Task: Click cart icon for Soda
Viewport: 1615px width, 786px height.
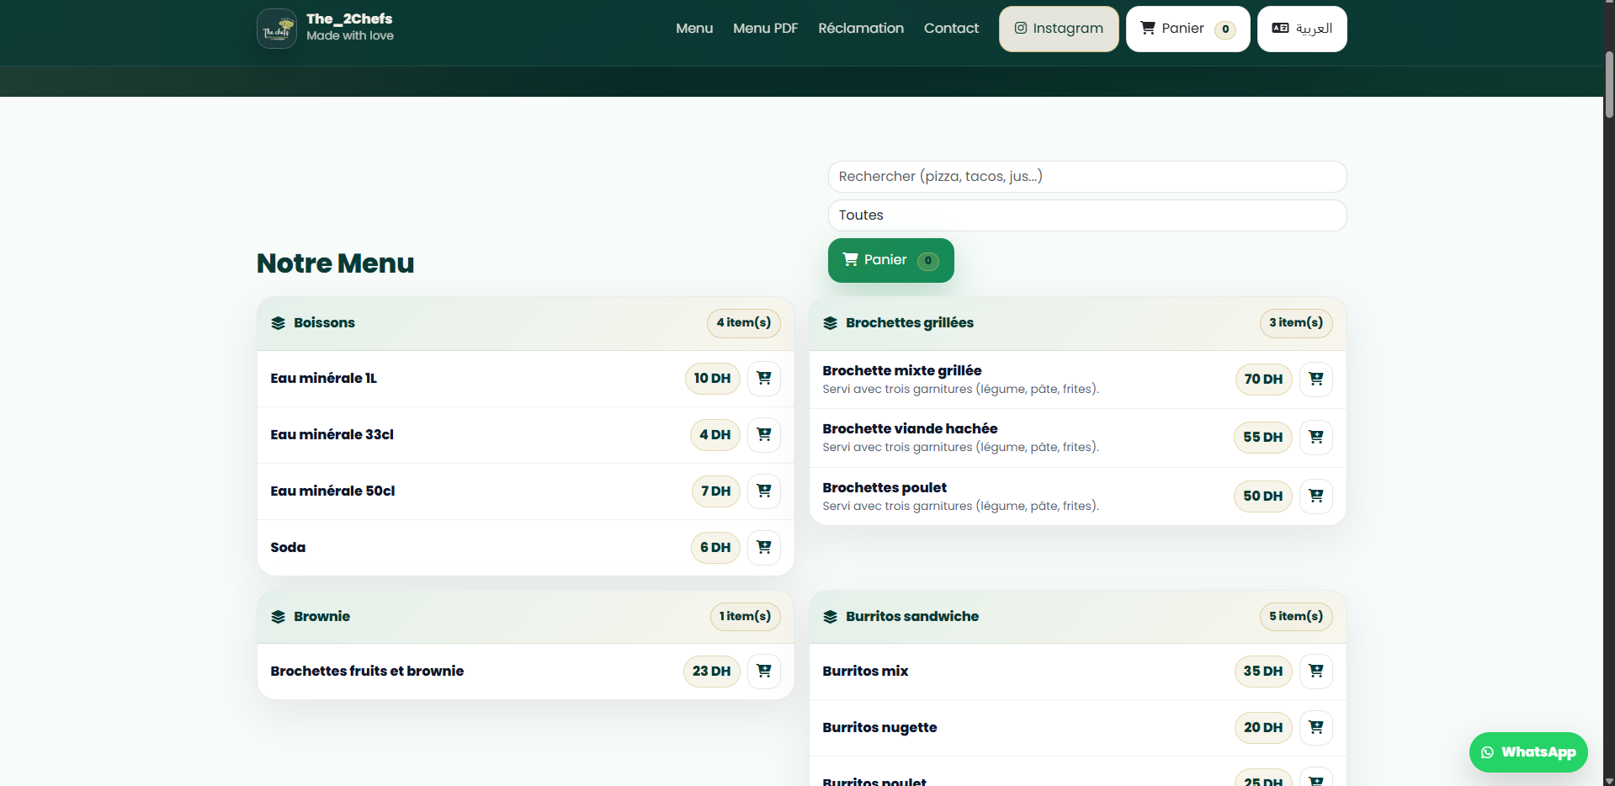Action: 763,548
